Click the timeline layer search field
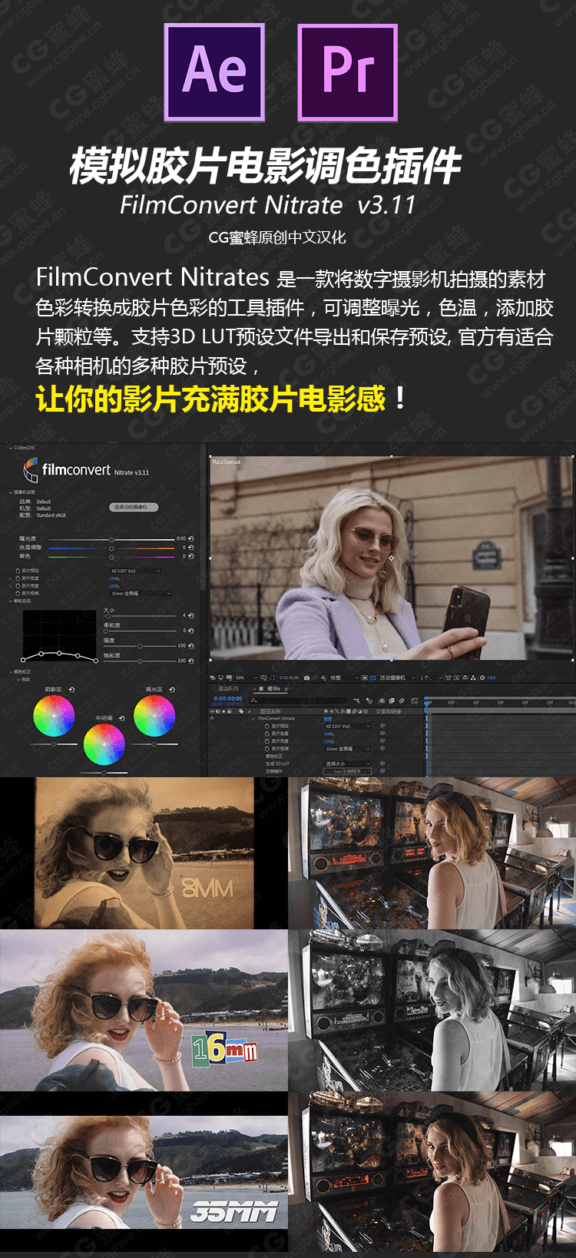 coord(297,700)
